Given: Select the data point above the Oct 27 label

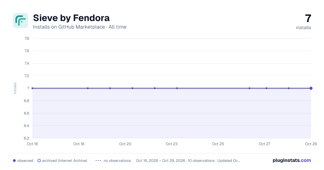Looking at the screenshot, I should (266, 88).
